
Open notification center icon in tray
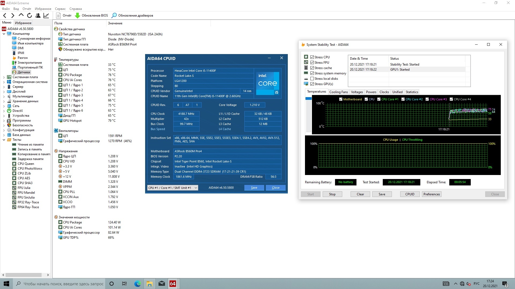click(x=505, y=284)
